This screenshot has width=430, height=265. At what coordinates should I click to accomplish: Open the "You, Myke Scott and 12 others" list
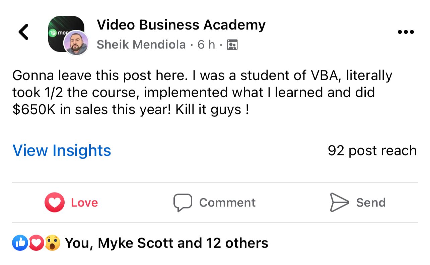tap(166, 243)
